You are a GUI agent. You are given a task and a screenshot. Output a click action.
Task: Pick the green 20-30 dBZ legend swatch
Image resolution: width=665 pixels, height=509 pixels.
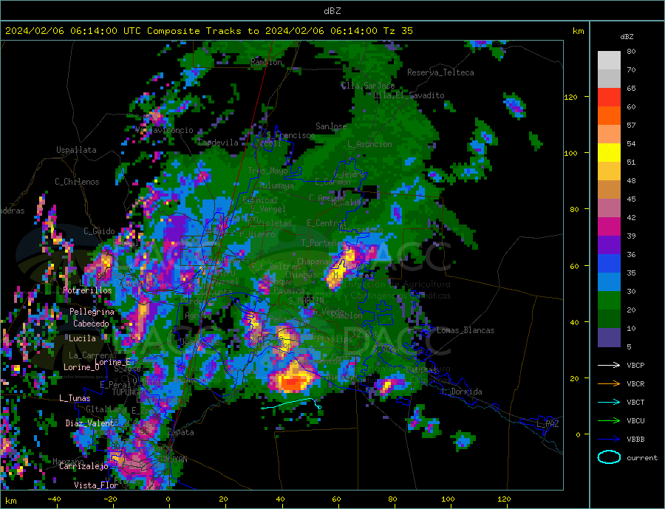(609, 301)
